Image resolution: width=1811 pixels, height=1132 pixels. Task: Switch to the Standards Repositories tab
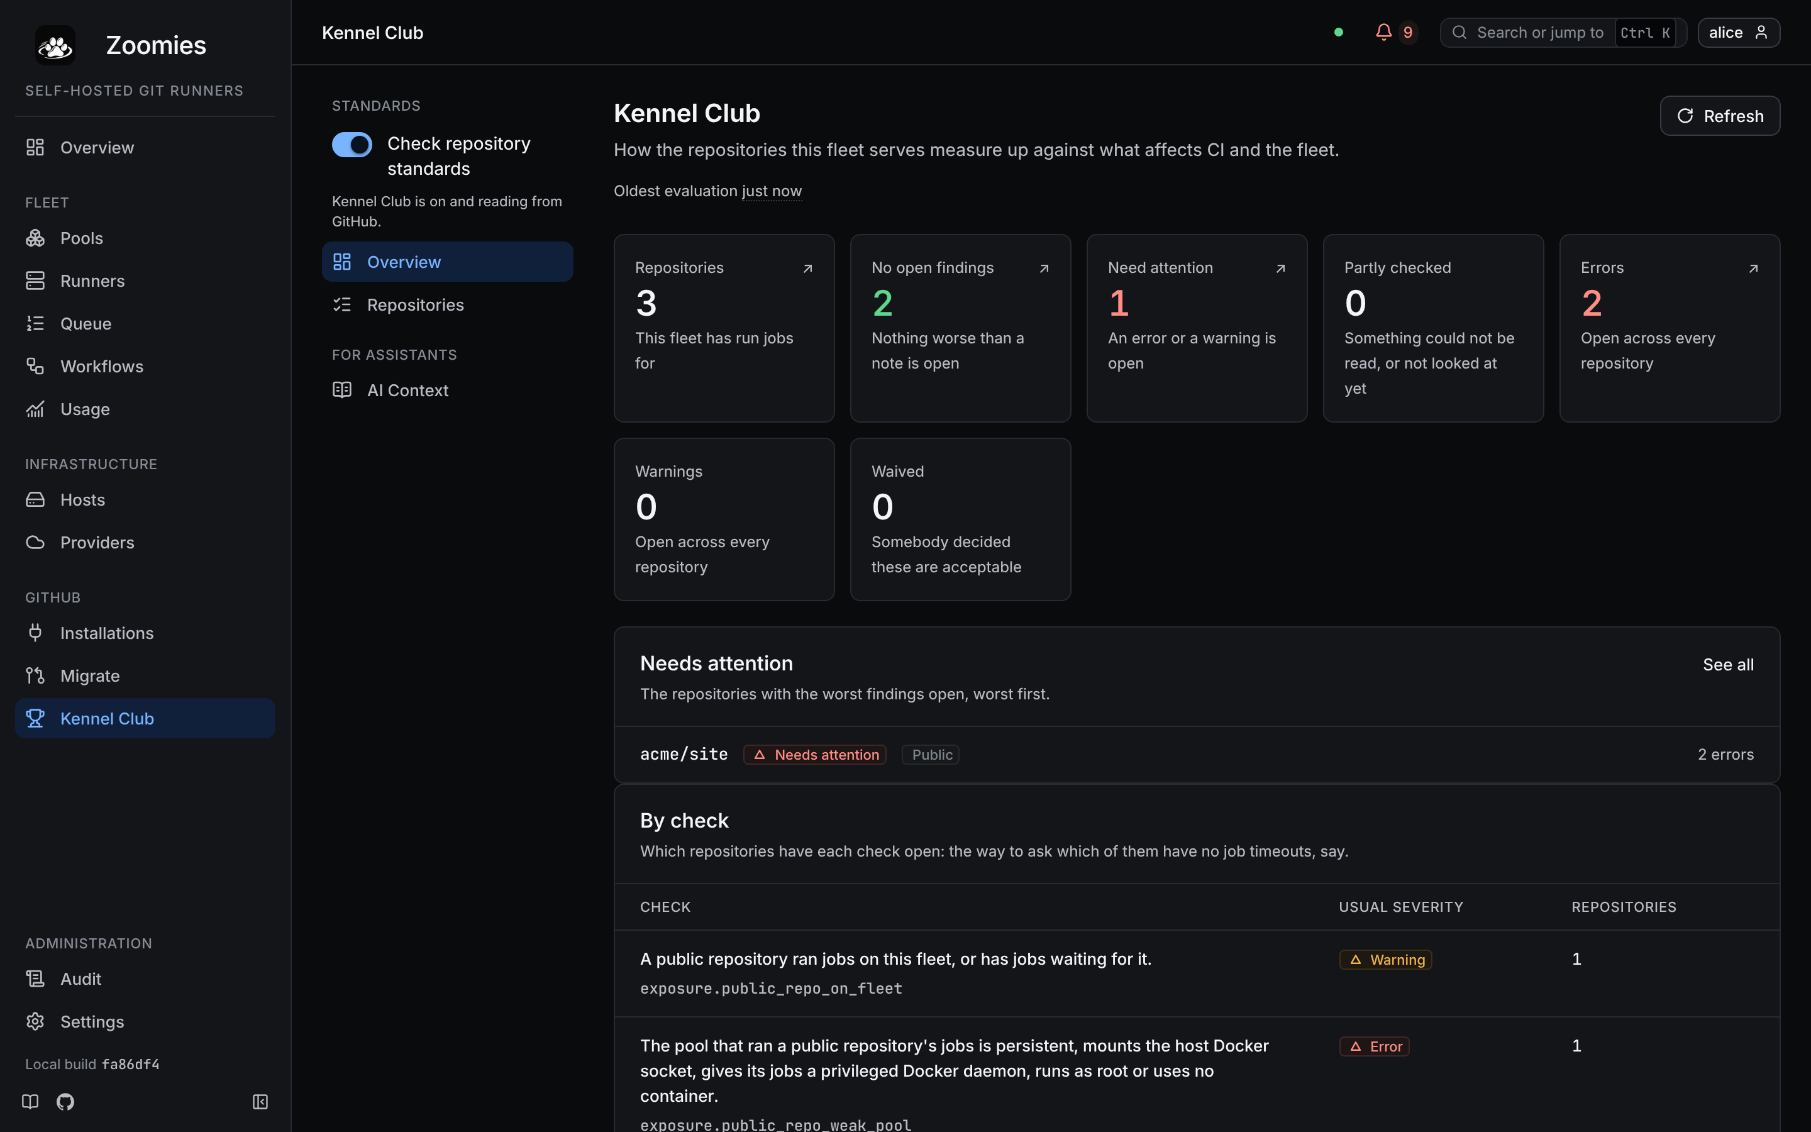448,305
